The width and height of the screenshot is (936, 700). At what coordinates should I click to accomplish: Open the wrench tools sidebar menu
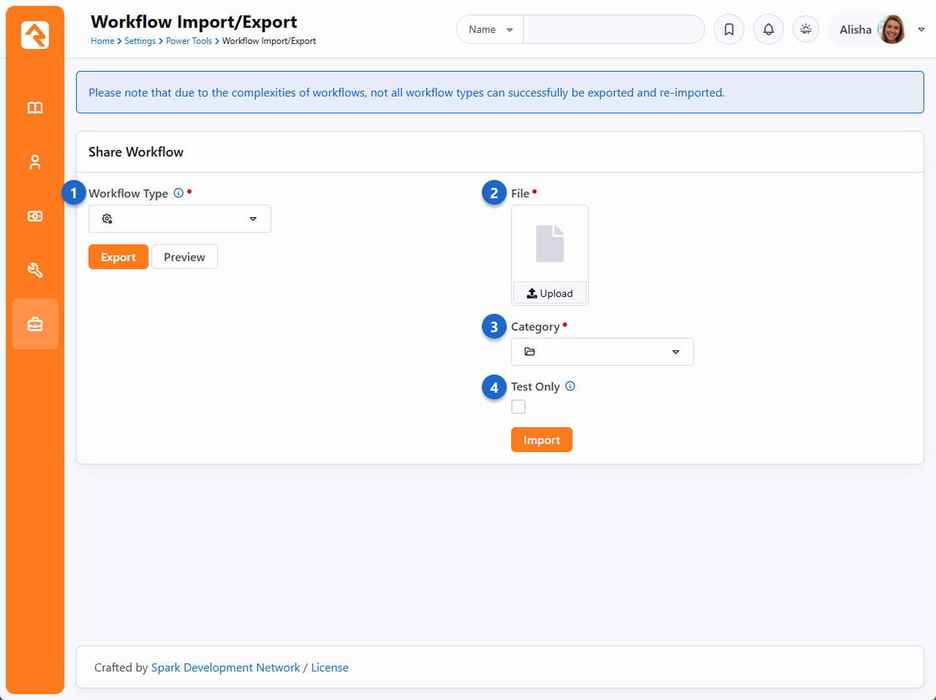point(35,271)
